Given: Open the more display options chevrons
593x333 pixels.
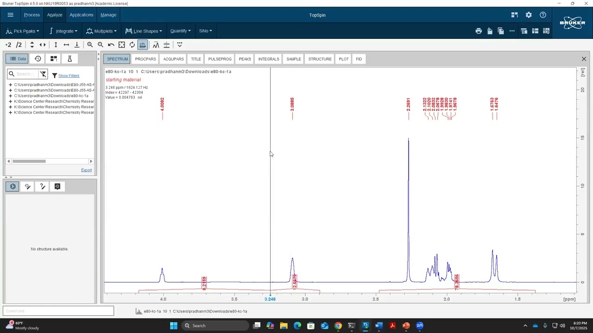Looking at the screenshot, I should (180, 45).
